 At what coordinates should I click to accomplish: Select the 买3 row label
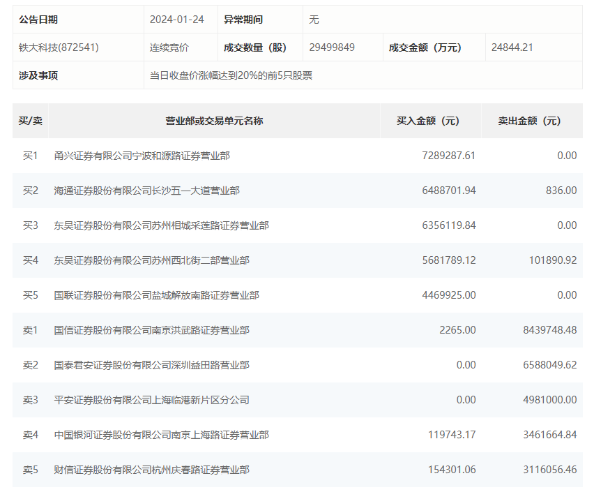point(30,225)
